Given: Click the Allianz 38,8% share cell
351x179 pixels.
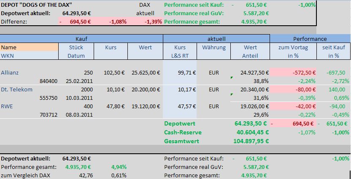Looking at the screenshot, I should (x=260, y=81).
